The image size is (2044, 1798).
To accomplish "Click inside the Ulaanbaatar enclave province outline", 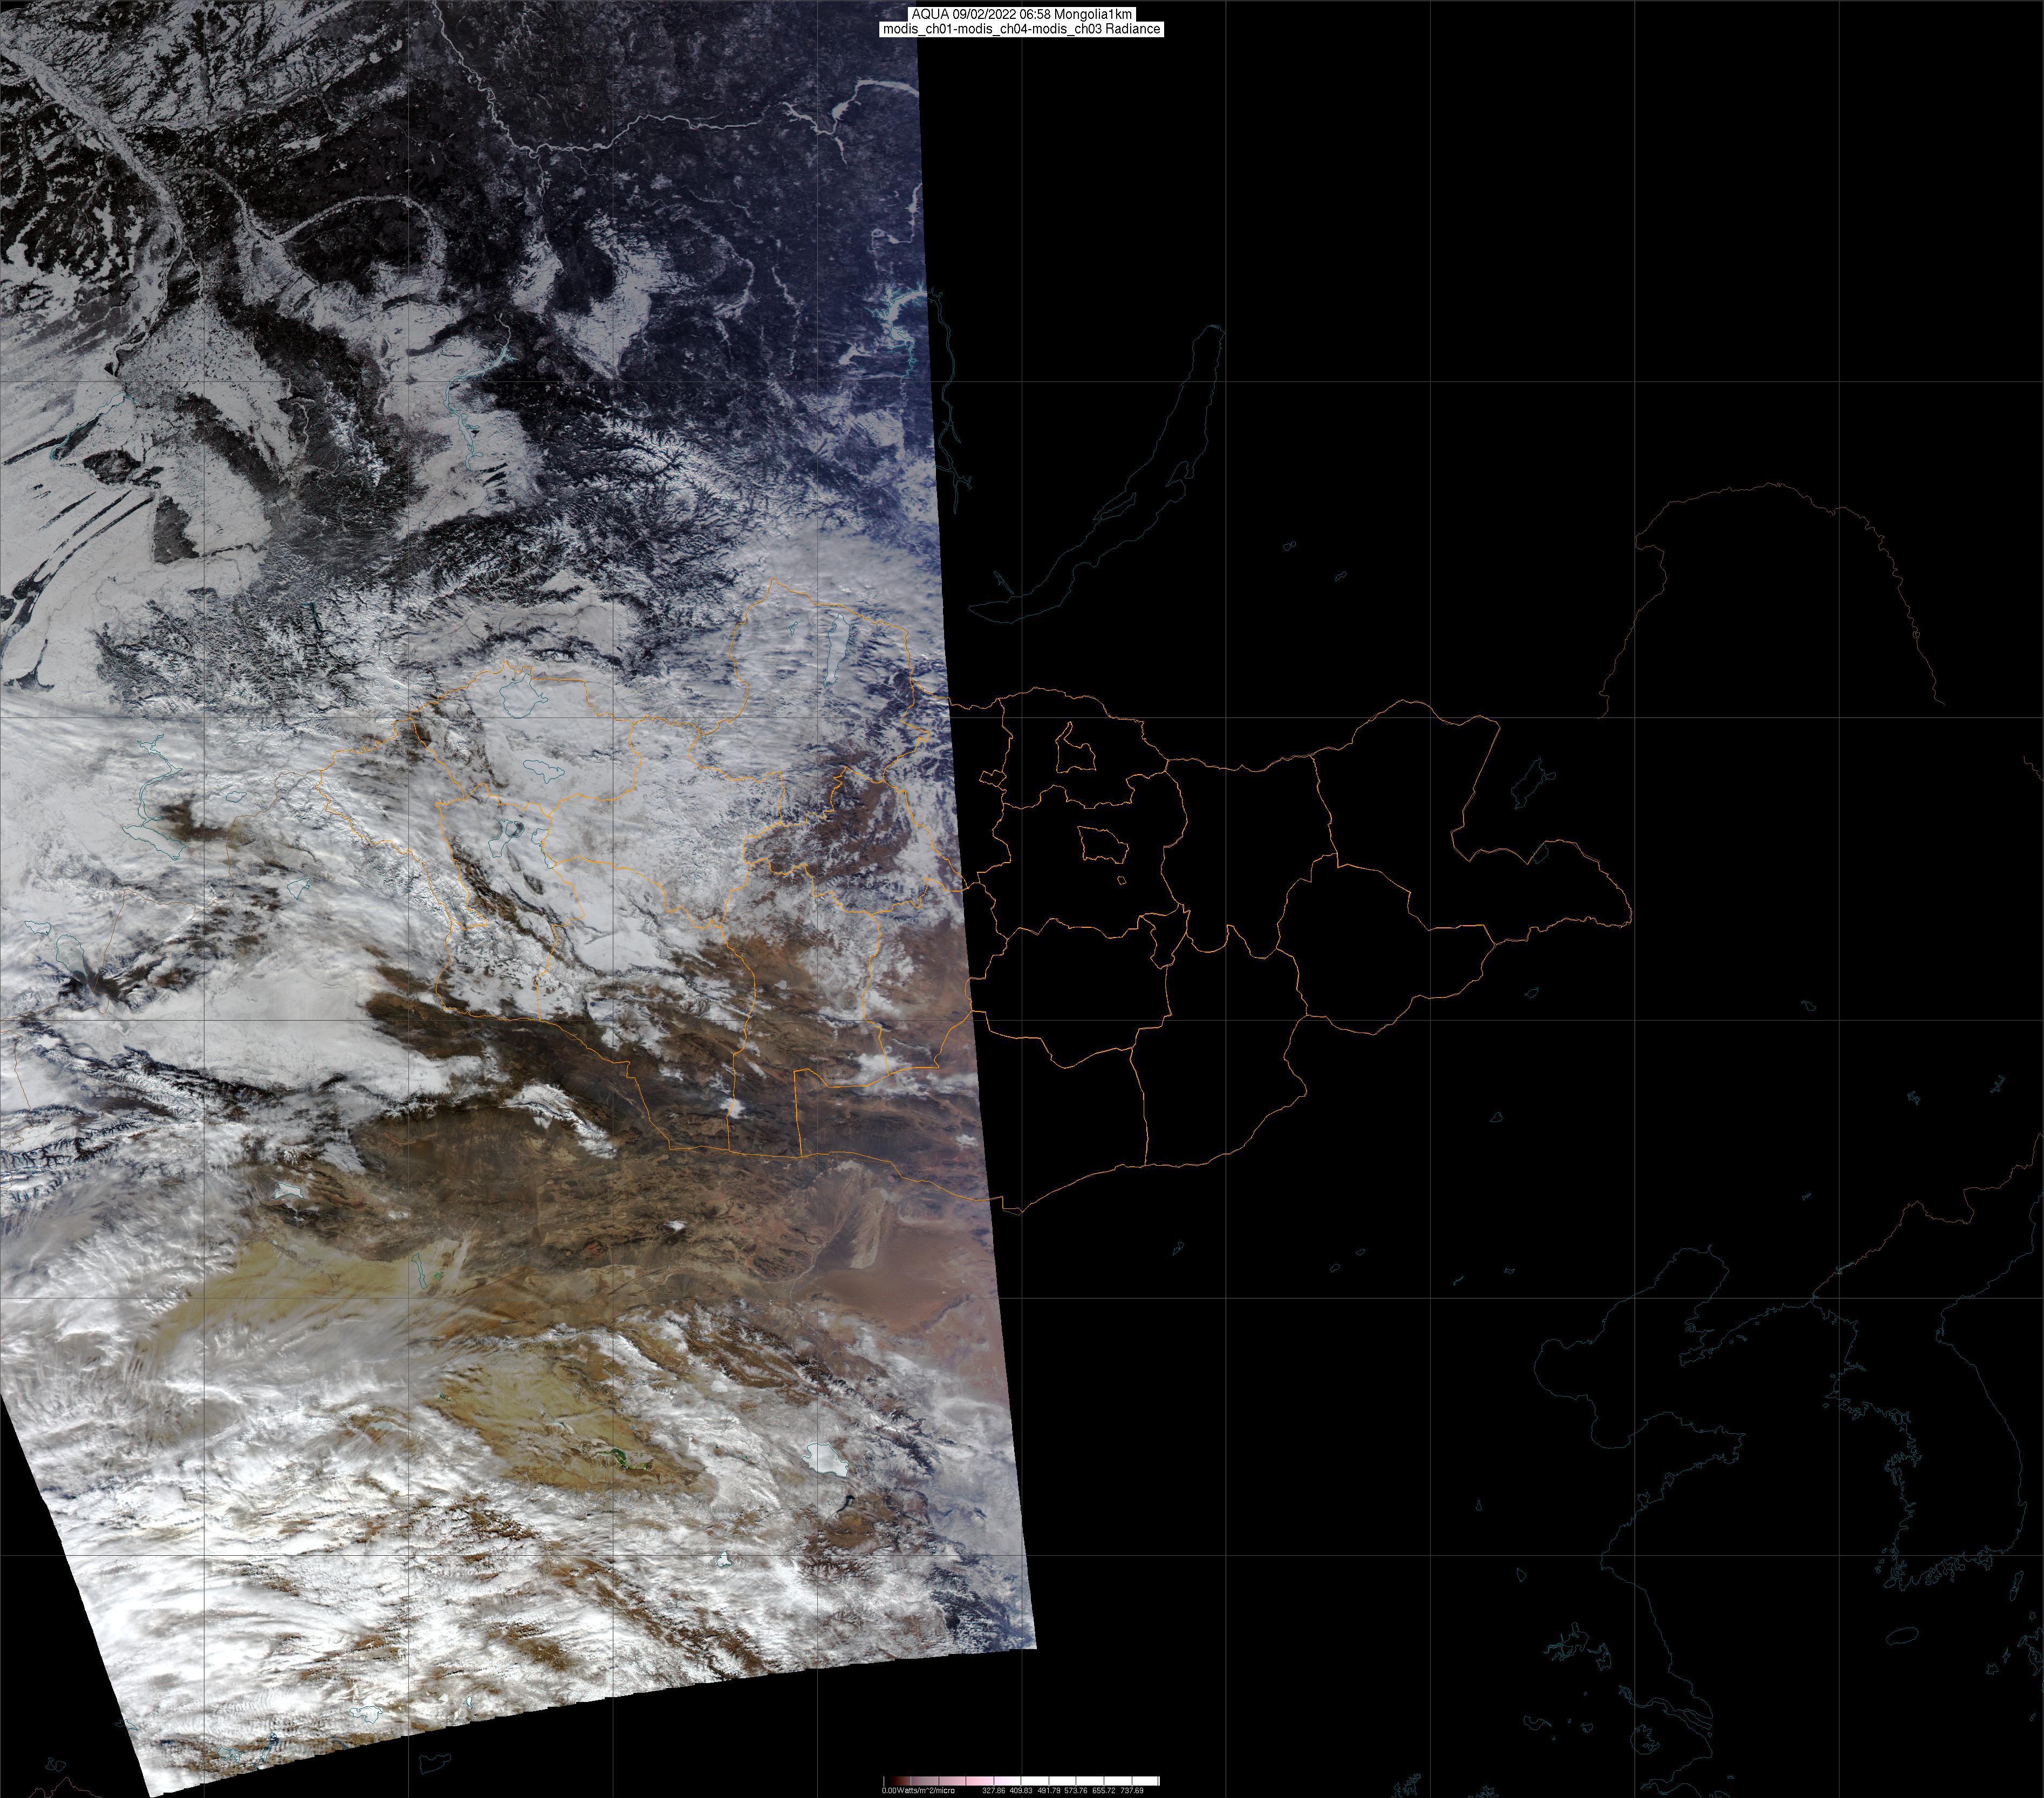I will coord(1103,845).
